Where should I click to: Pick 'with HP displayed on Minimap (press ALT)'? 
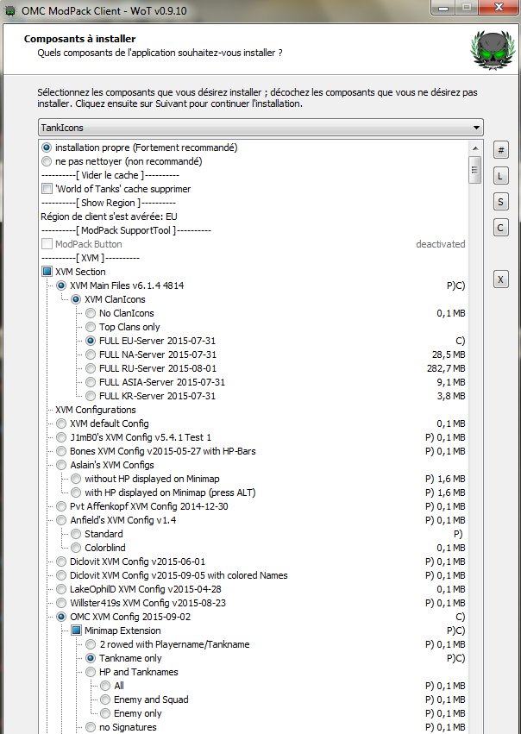coord(76,492)
